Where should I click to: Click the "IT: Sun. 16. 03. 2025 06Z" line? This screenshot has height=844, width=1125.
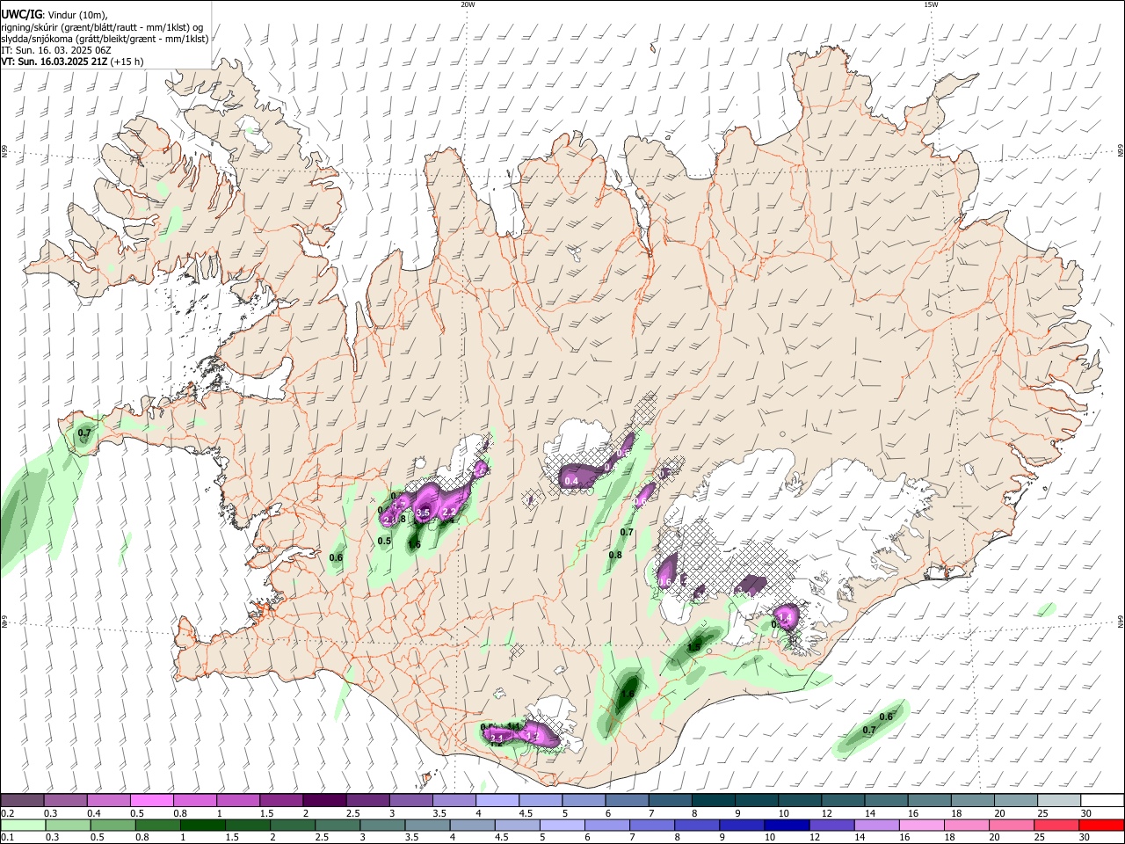click(56, 50)
